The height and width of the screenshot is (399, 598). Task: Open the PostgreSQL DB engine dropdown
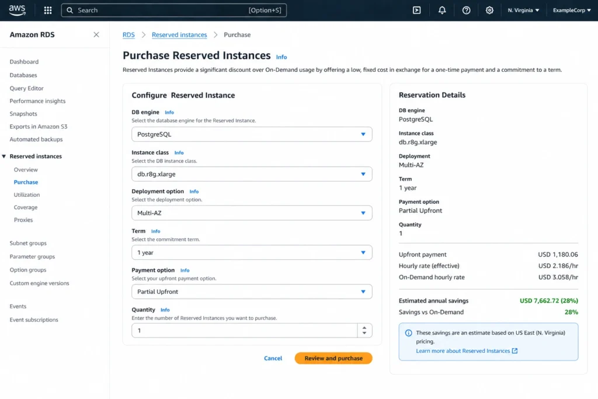(x=251, y=134)
